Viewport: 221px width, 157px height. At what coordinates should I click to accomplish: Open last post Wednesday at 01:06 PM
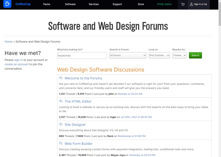point(131,136)
